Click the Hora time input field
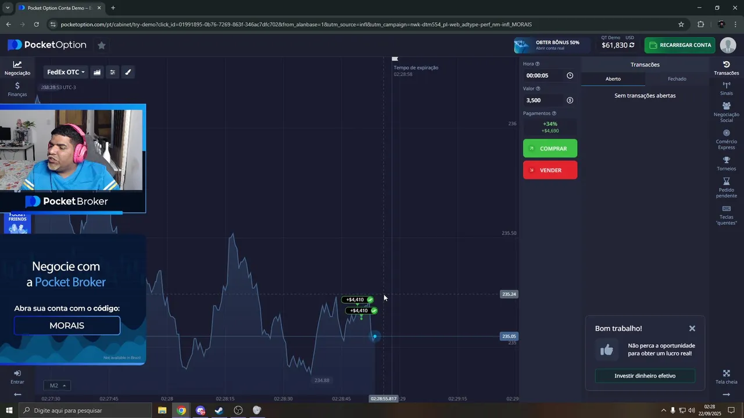 click(543, 75)
